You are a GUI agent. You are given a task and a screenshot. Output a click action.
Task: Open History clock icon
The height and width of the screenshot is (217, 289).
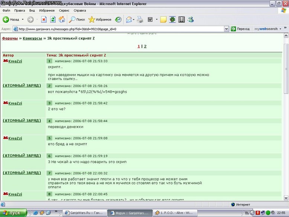[x=118, y=19]
